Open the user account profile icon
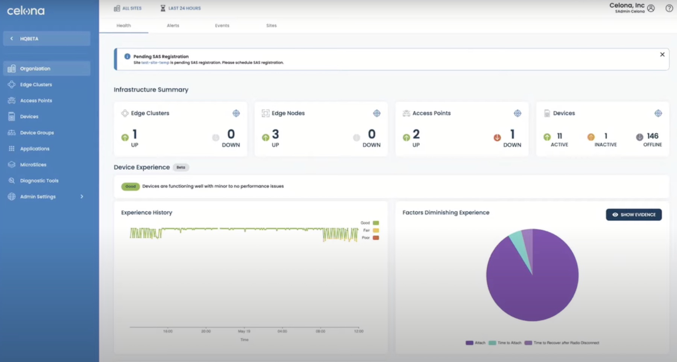This screenshot has width=677, height=362. (x=651, y=8)
